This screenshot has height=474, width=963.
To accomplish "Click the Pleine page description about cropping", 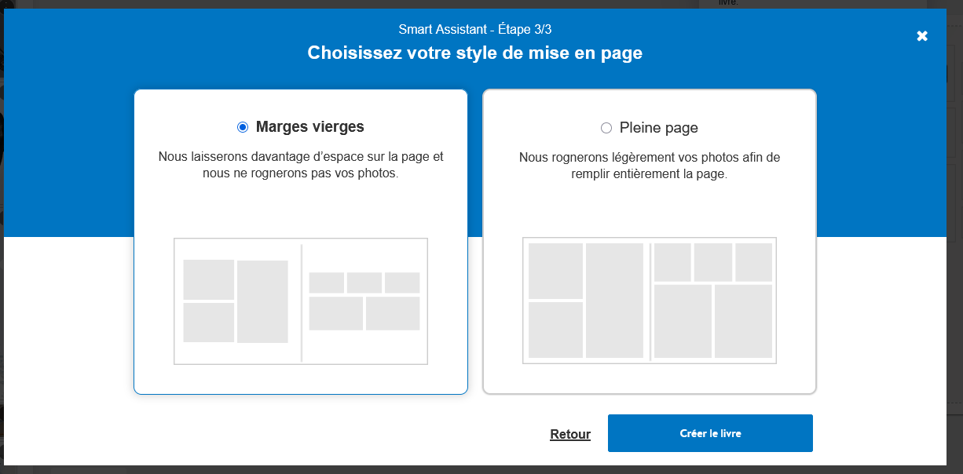I will click(x=650, y=166).
